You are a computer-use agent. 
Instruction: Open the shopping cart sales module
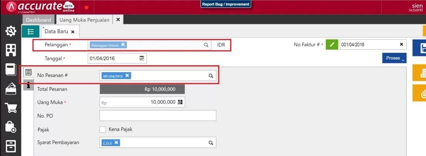coord(10,108)
